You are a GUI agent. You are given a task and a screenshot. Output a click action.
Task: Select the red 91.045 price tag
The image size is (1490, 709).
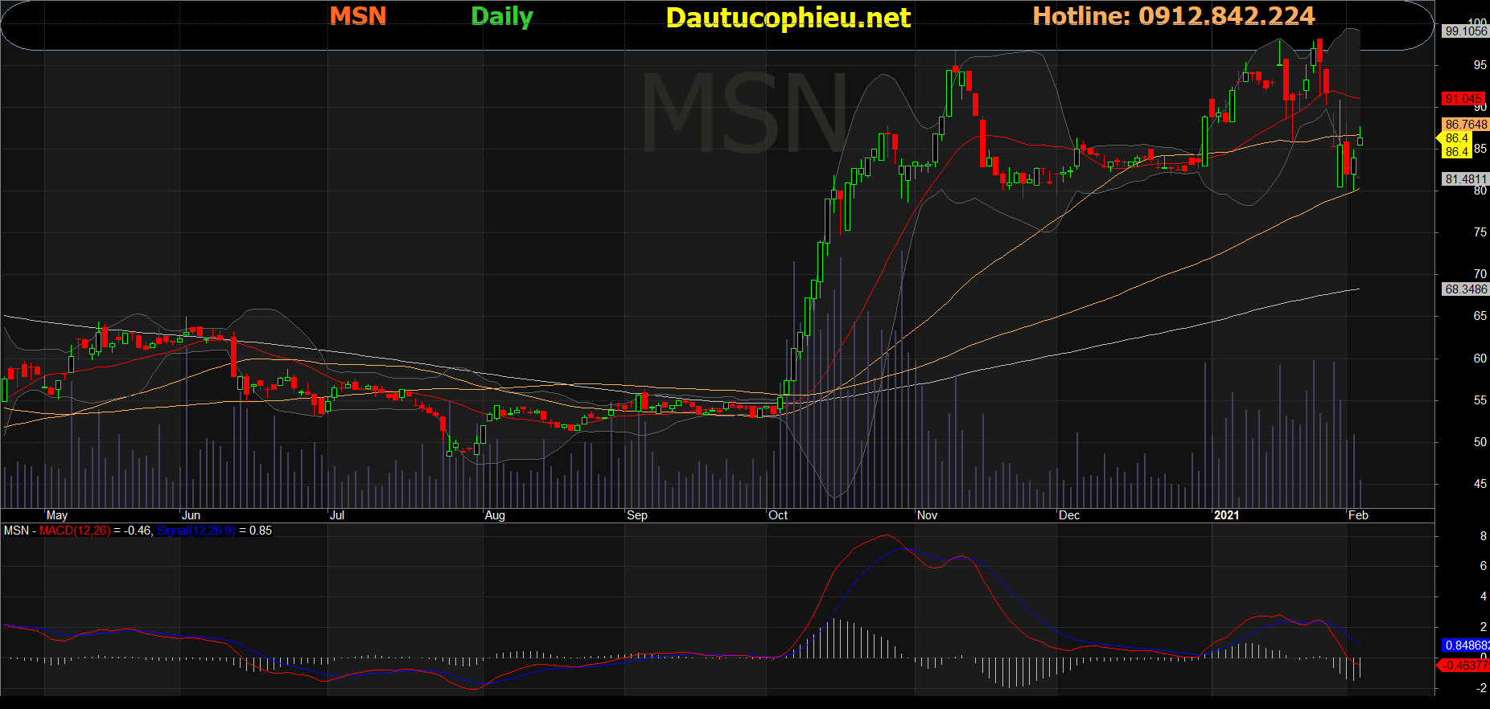pyautogui.click(x=1463, y=99)
